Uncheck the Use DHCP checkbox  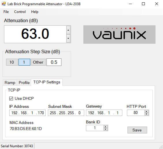point(11,98)
